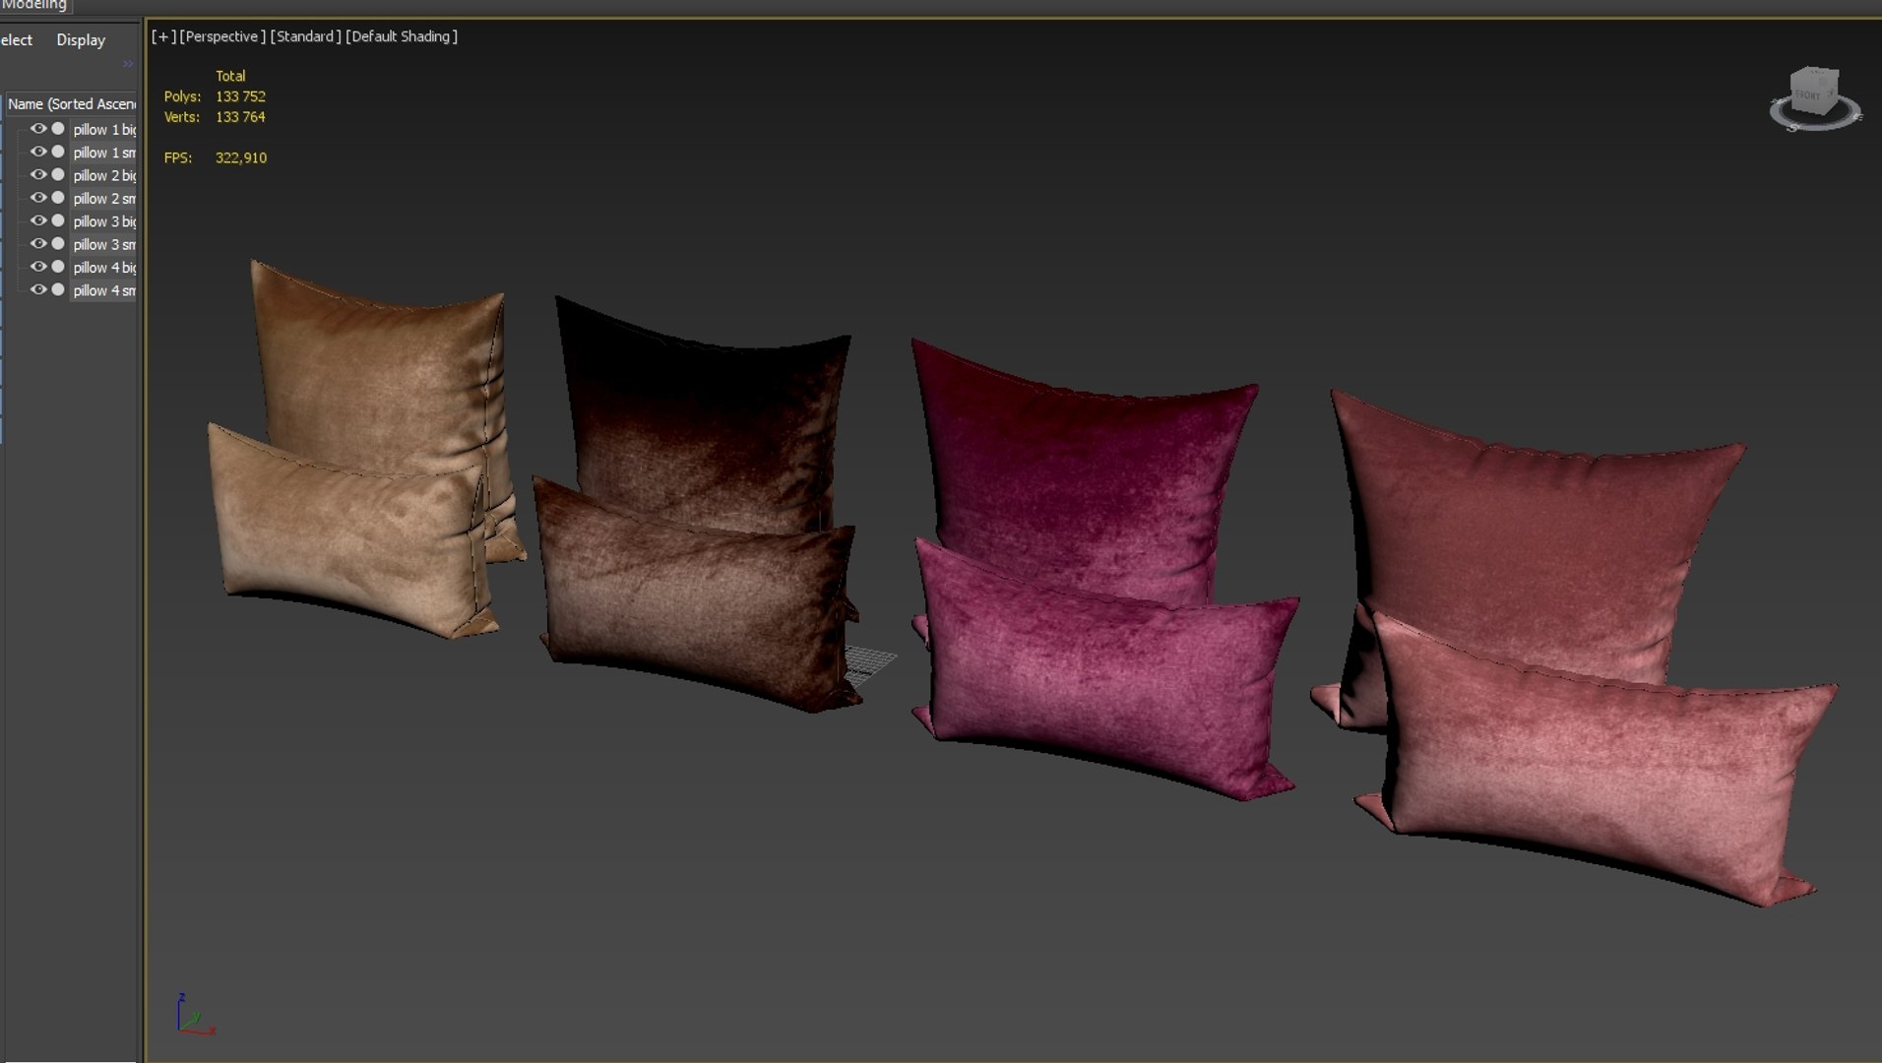Hide the pillow 1 big object with its eye icon
1882x1063 pixels.
(x=38, y=129)
